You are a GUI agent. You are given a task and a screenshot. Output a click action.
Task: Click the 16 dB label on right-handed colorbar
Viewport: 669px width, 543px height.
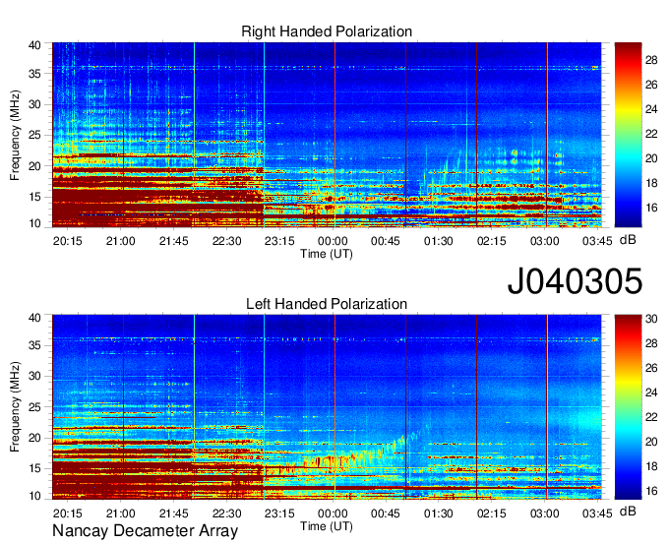[x=651, y=208]
